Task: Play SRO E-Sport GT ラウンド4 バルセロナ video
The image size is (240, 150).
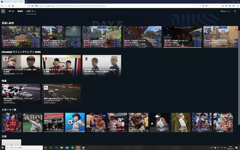Action: [x=21, y=94]
